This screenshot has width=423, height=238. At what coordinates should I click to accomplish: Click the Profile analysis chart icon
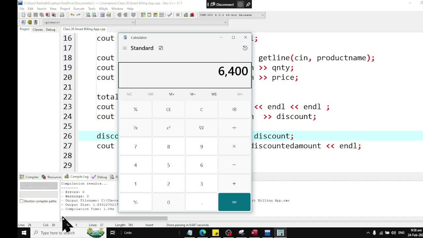click(x=186, y=15)
